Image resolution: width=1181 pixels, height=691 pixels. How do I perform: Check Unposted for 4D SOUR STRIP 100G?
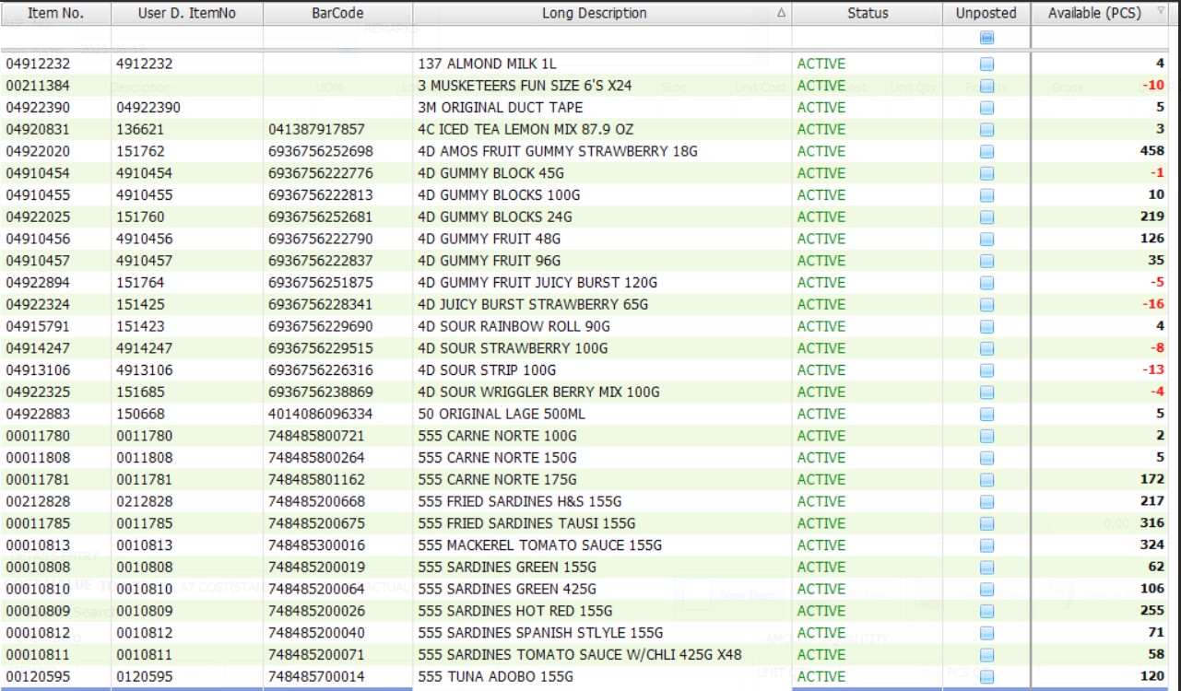(x=986, y=370)
